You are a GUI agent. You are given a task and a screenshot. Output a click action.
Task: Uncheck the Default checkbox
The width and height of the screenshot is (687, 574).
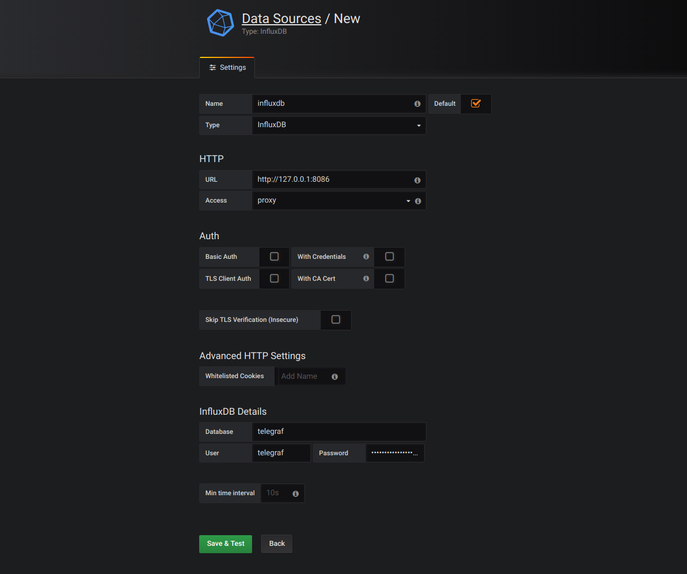(x=475, y=103)
